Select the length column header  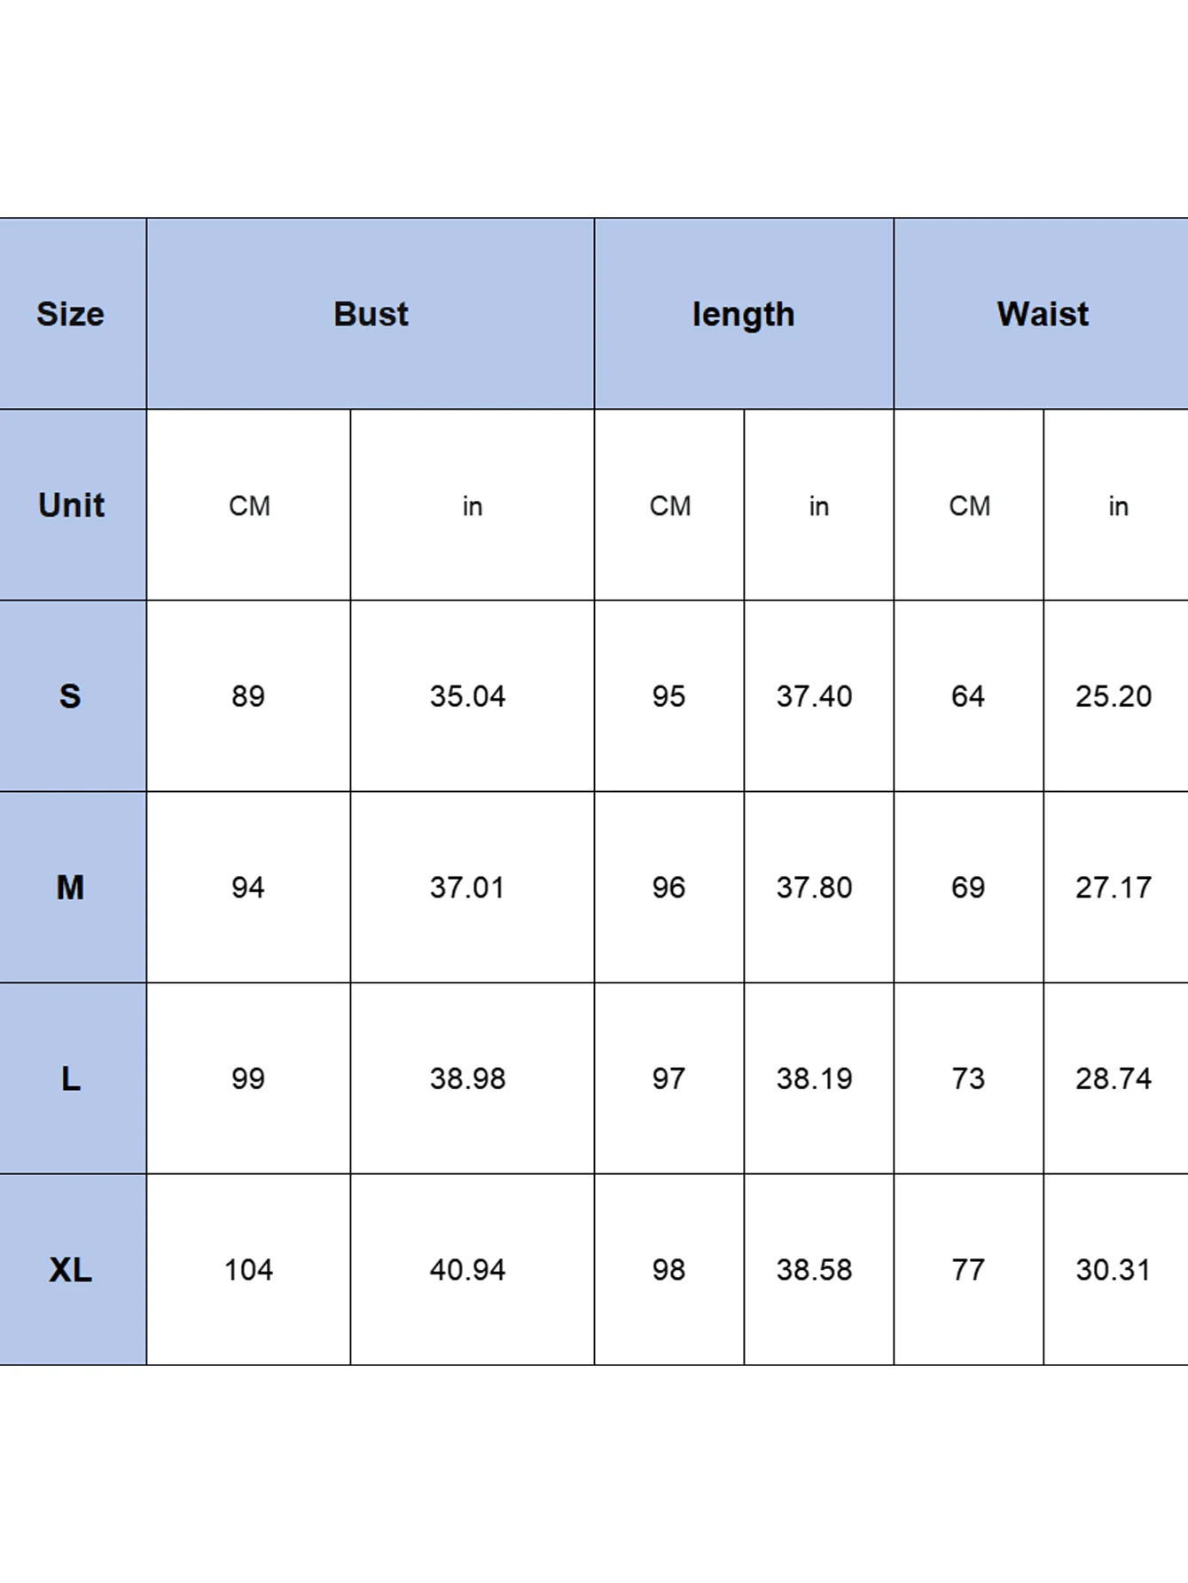[744, 314]
